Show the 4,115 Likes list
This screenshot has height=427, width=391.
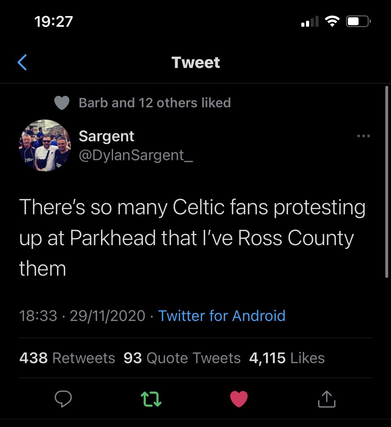(287, 358)
